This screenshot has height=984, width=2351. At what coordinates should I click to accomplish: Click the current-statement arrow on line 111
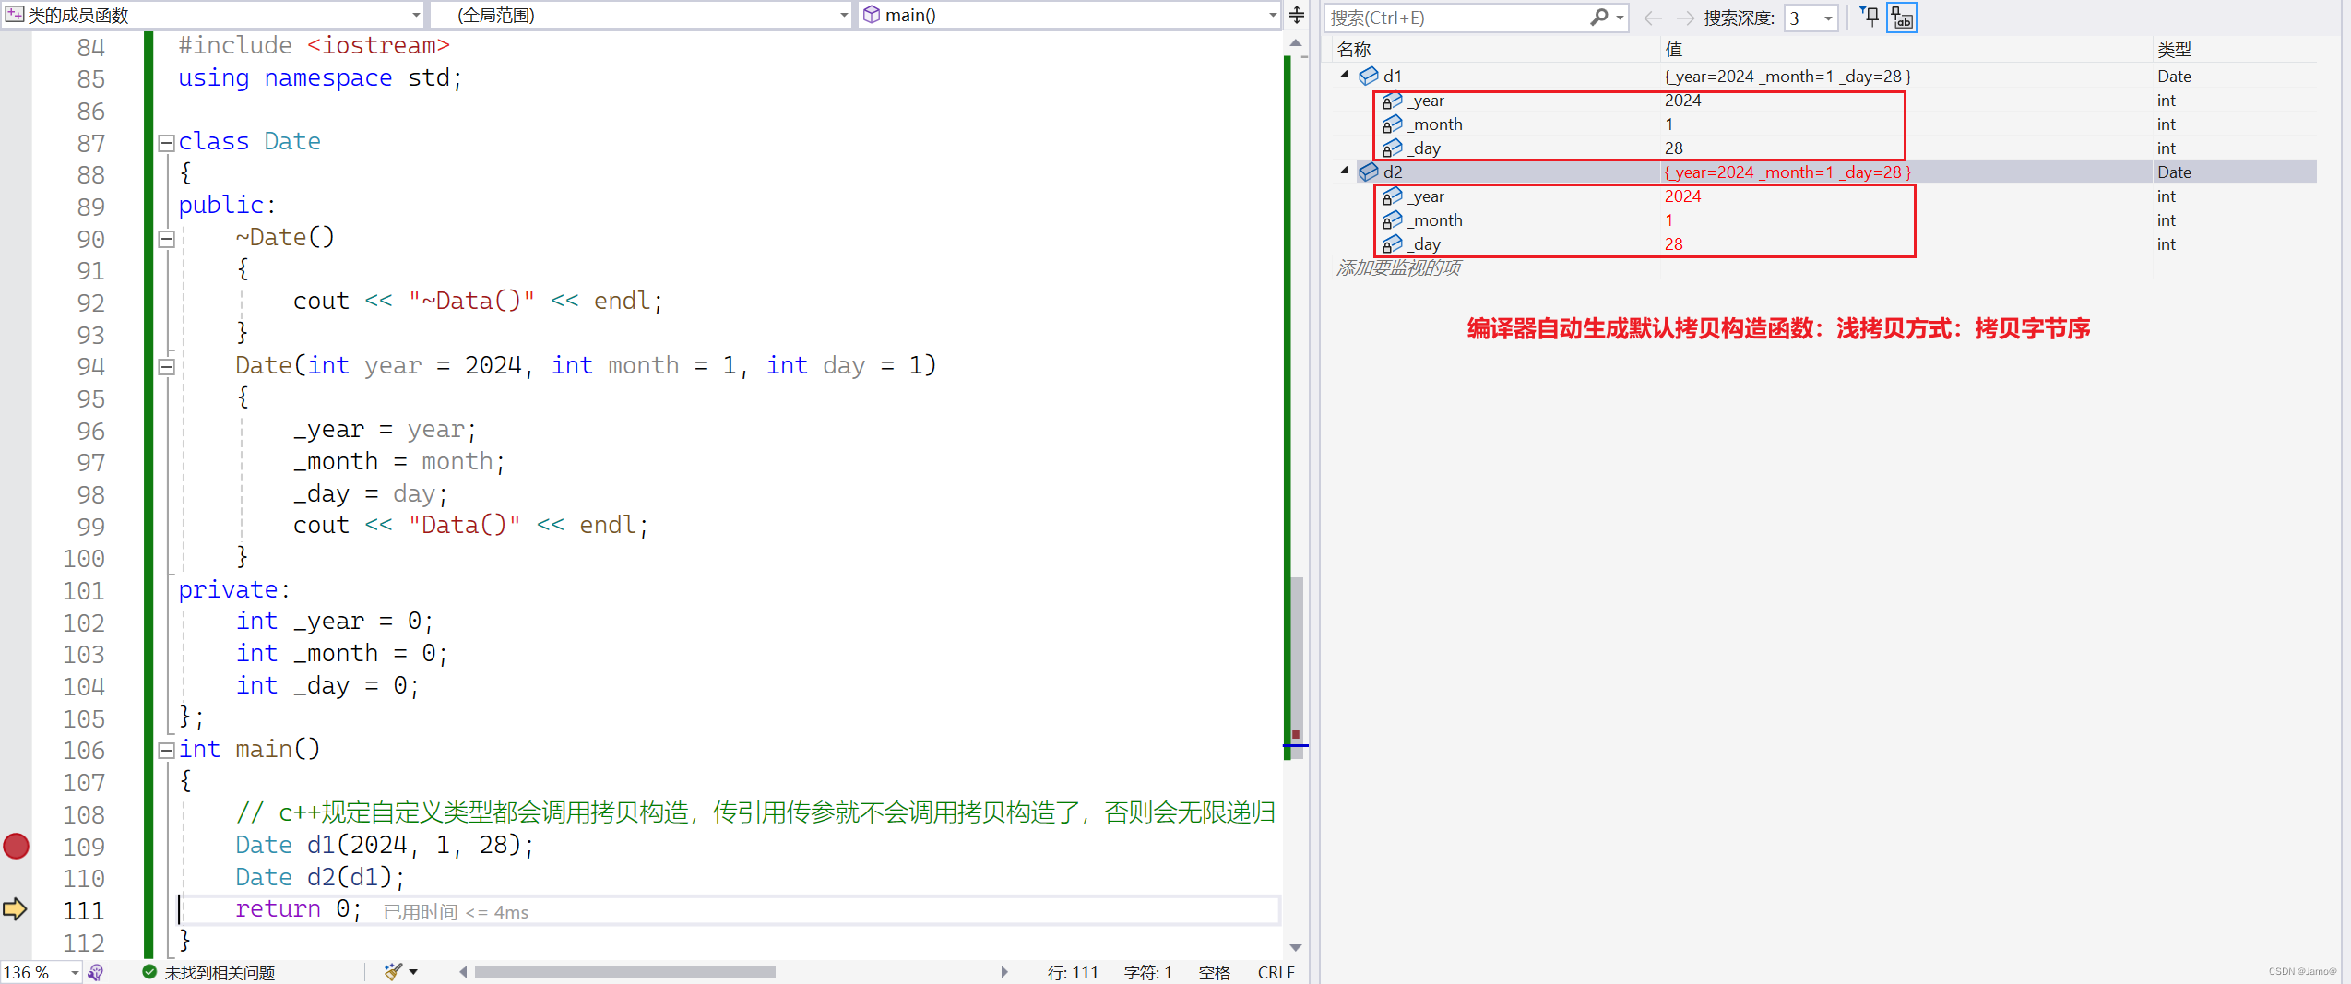tap(15, 909)
